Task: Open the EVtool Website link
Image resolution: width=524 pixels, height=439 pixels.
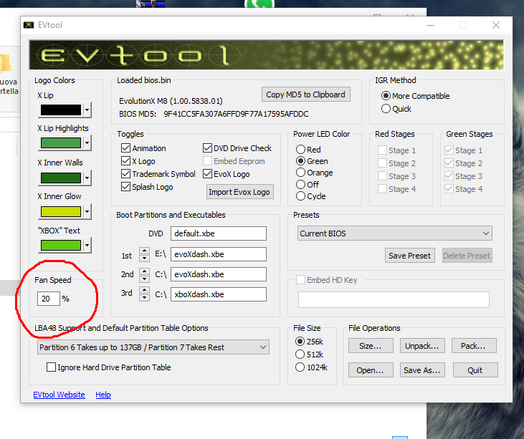Action: pos(59,395)
